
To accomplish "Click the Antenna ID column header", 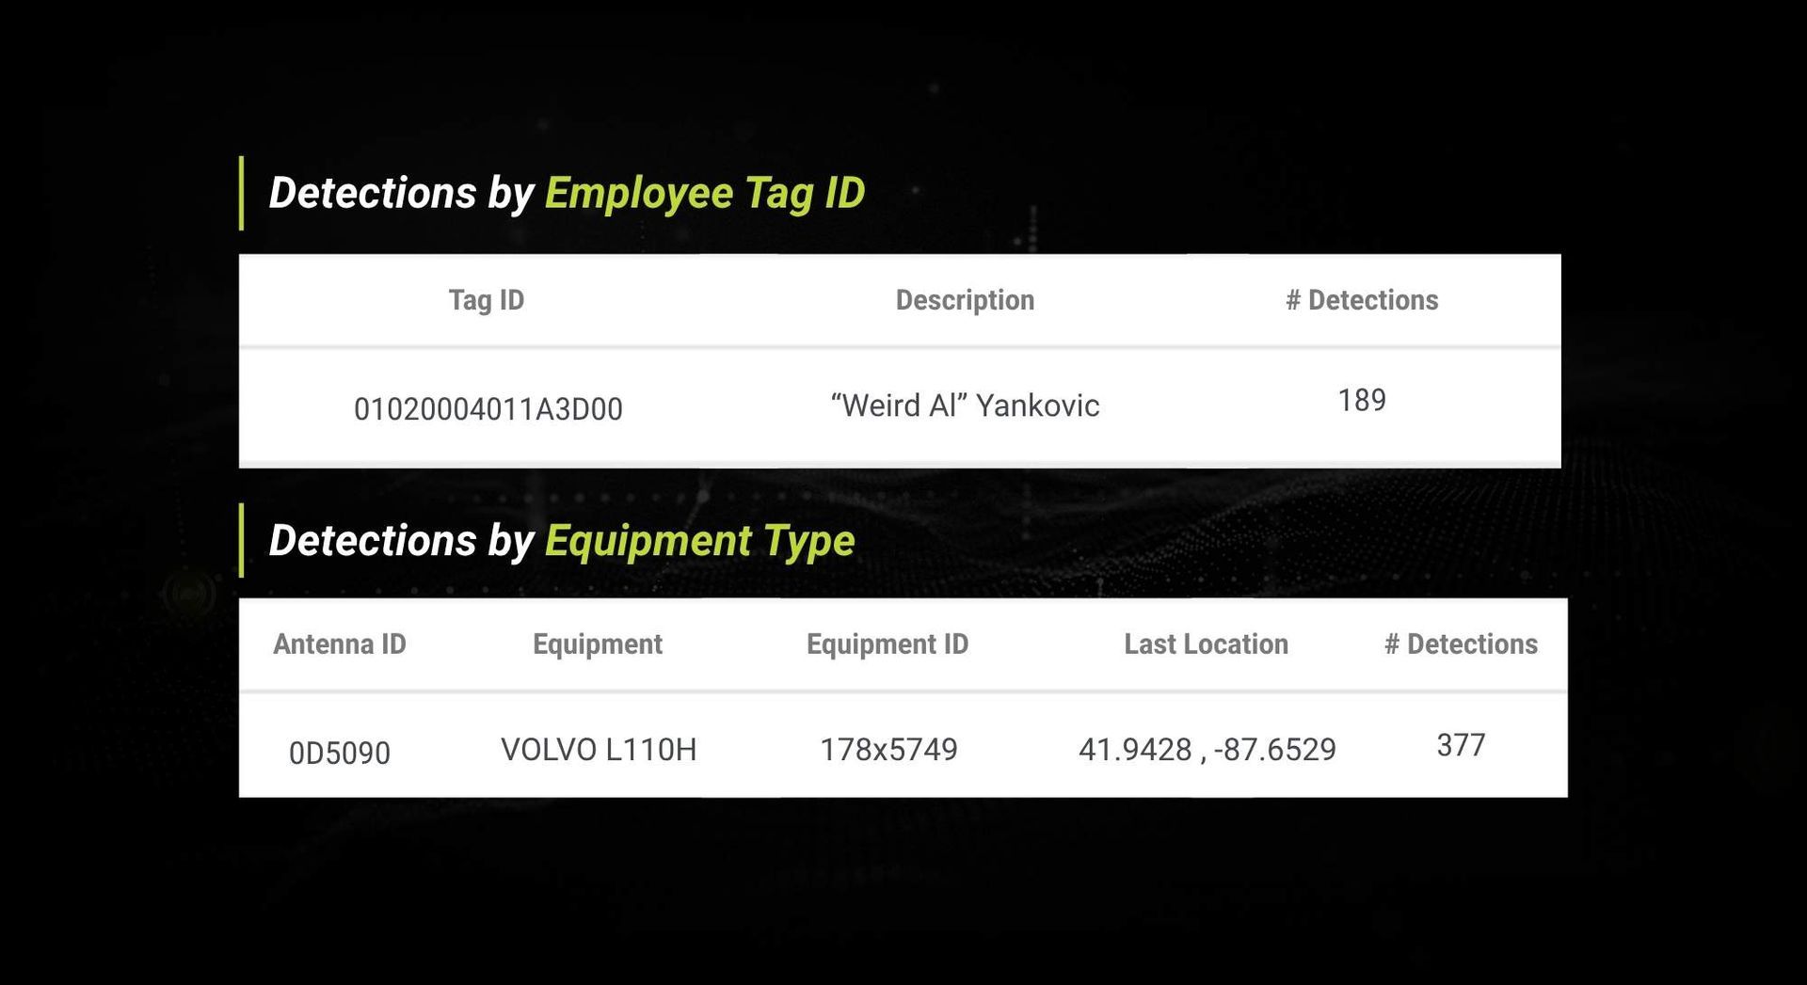I will point(340,644).
